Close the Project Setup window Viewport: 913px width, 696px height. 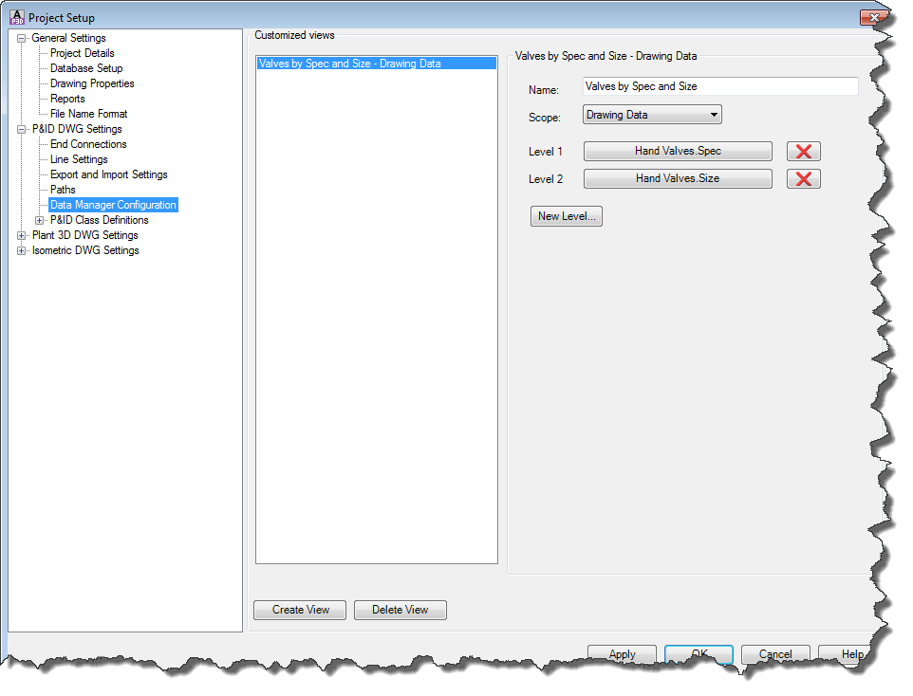tap(873, 17)
